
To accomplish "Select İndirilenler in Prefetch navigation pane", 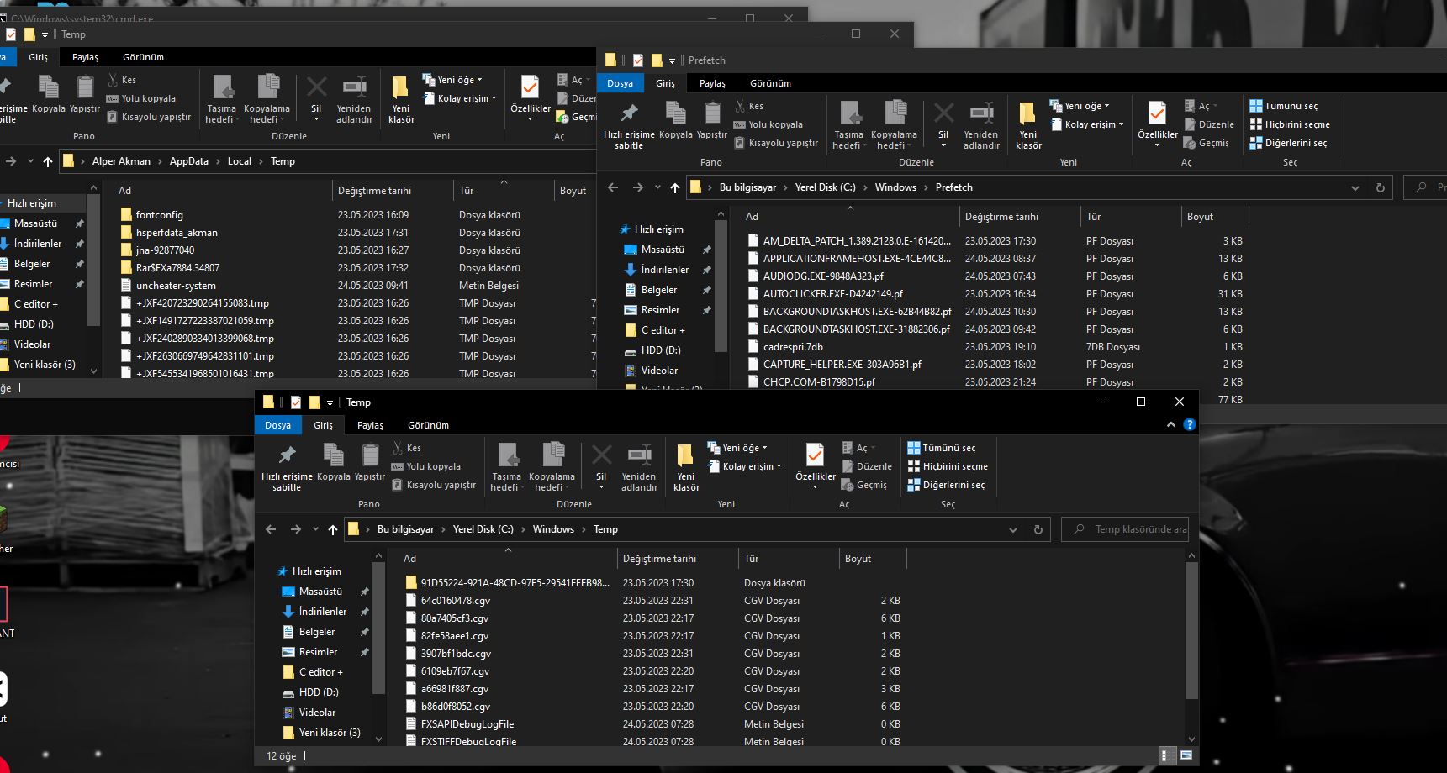I will (665, 270).
